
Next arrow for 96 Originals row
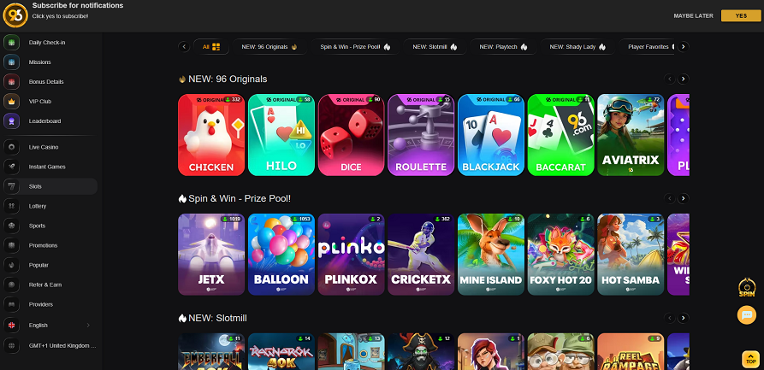click(x=683, y=79)
